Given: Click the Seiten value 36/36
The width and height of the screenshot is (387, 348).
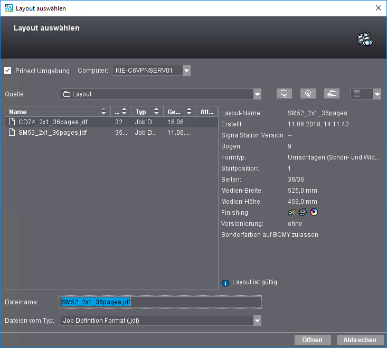Looking at the screenshot, I should coord(296,180).
